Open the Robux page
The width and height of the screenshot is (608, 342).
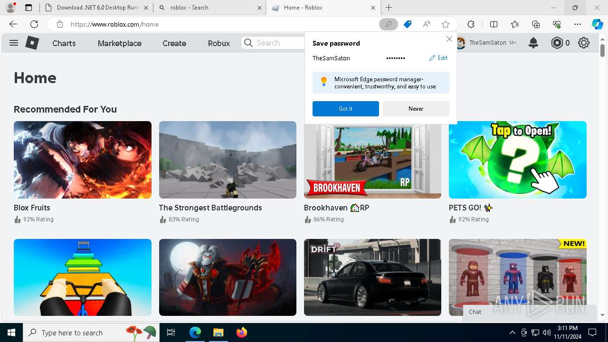pos(219,43)
